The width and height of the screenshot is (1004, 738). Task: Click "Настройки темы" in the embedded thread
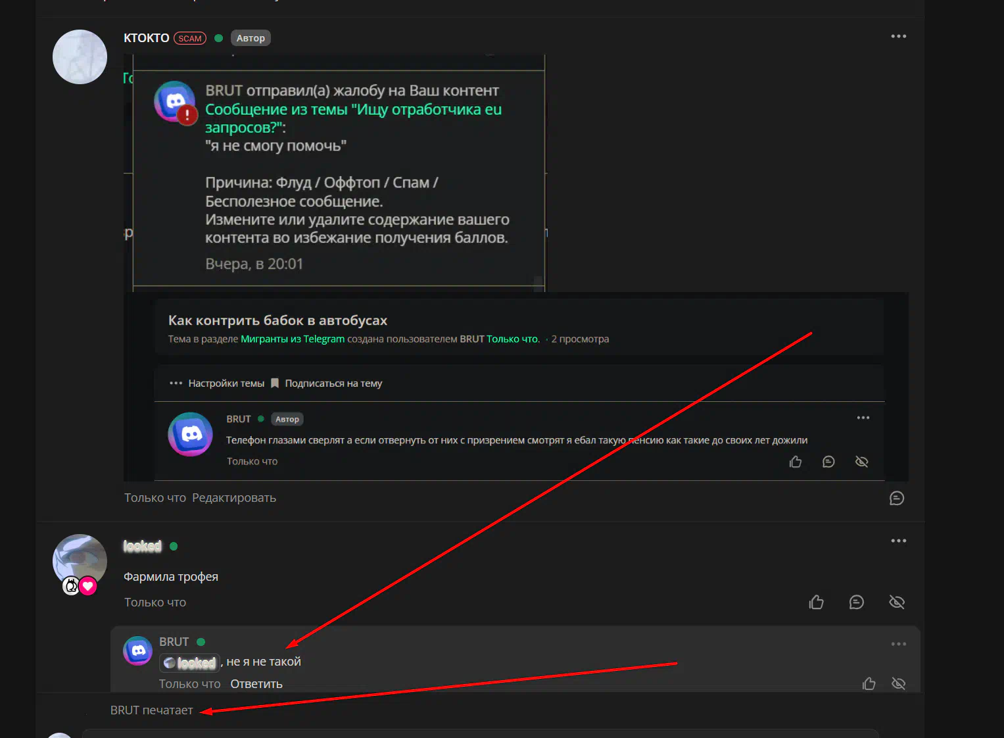point(226,383)
